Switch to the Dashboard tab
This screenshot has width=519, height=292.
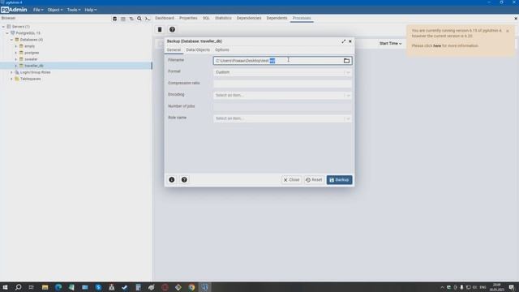click(x=165, y=18)
